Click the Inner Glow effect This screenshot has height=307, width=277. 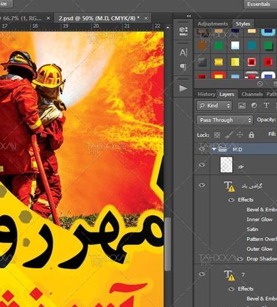[x=259, y=219]
